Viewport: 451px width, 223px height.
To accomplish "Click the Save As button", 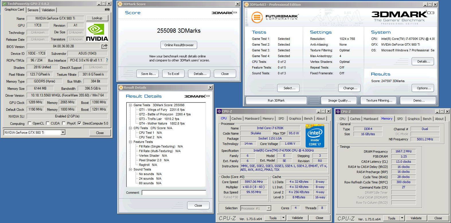I will [148, 74].
